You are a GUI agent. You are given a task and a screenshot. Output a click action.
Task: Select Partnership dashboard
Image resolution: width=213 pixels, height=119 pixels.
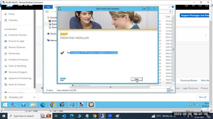(x=14, y=54)
